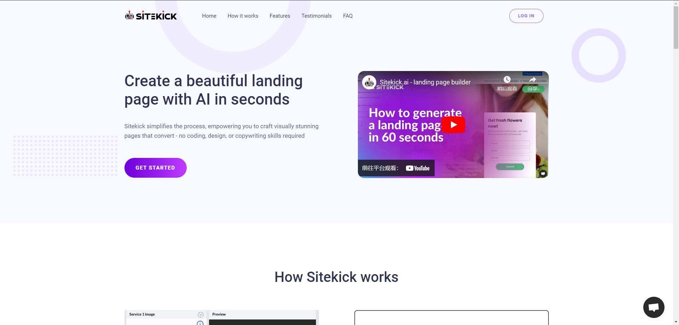This screenshot has width=679, height=325.
Task: Click the Watch later clock icon
Action: click(x=507, y=79)
